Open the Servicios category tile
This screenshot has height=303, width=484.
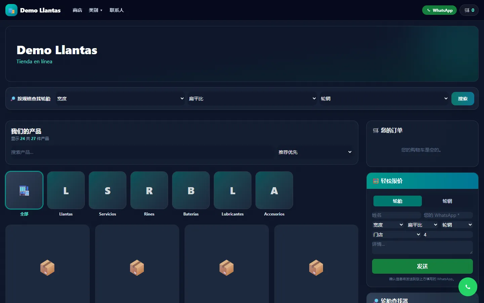(x=108, y=190)
